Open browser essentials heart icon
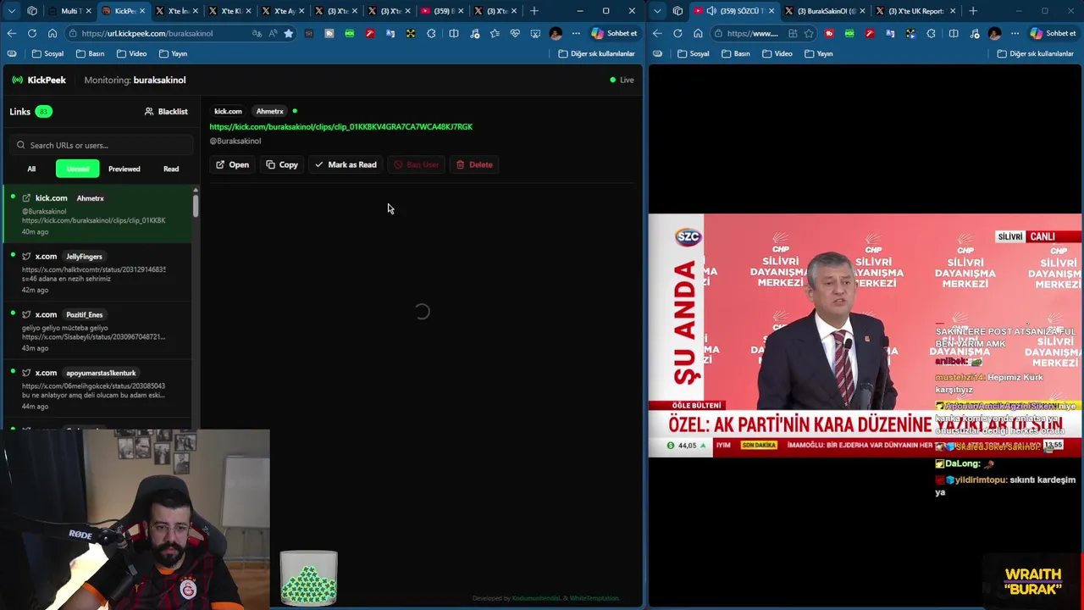The width and height of the screenshot is (1084, 610). click(515, 33)
